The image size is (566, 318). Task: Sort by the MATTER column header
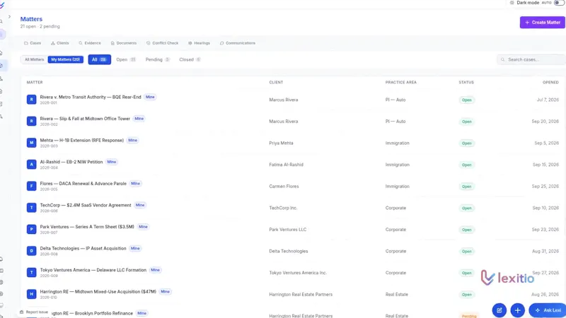tap(35, 82)
